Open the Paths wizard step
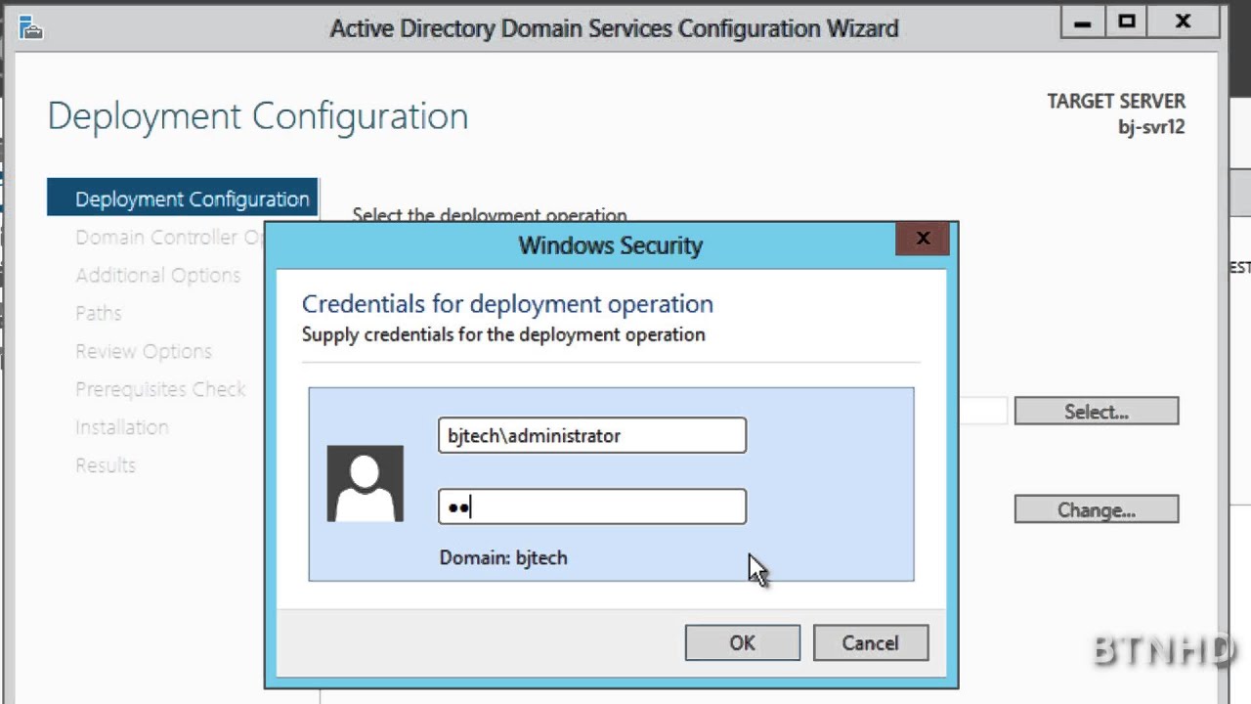The height and width of the screenshot is (704, 1251). (99, 313)
